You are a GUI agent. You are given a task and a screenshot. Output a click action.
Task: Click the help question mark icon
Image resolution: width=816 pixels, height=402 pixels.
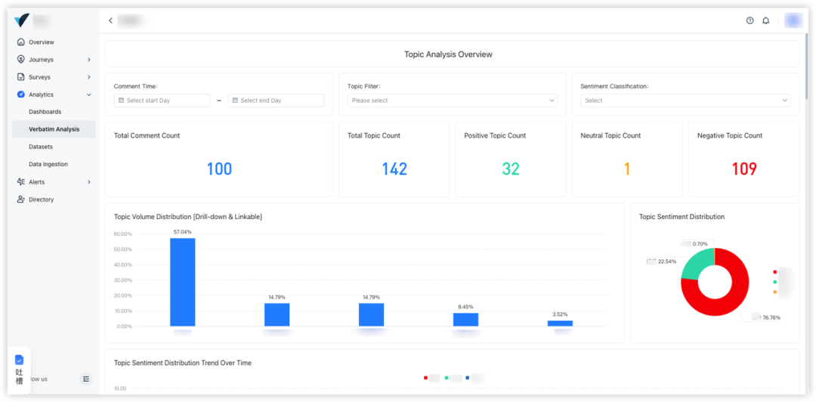coord(750,20)
